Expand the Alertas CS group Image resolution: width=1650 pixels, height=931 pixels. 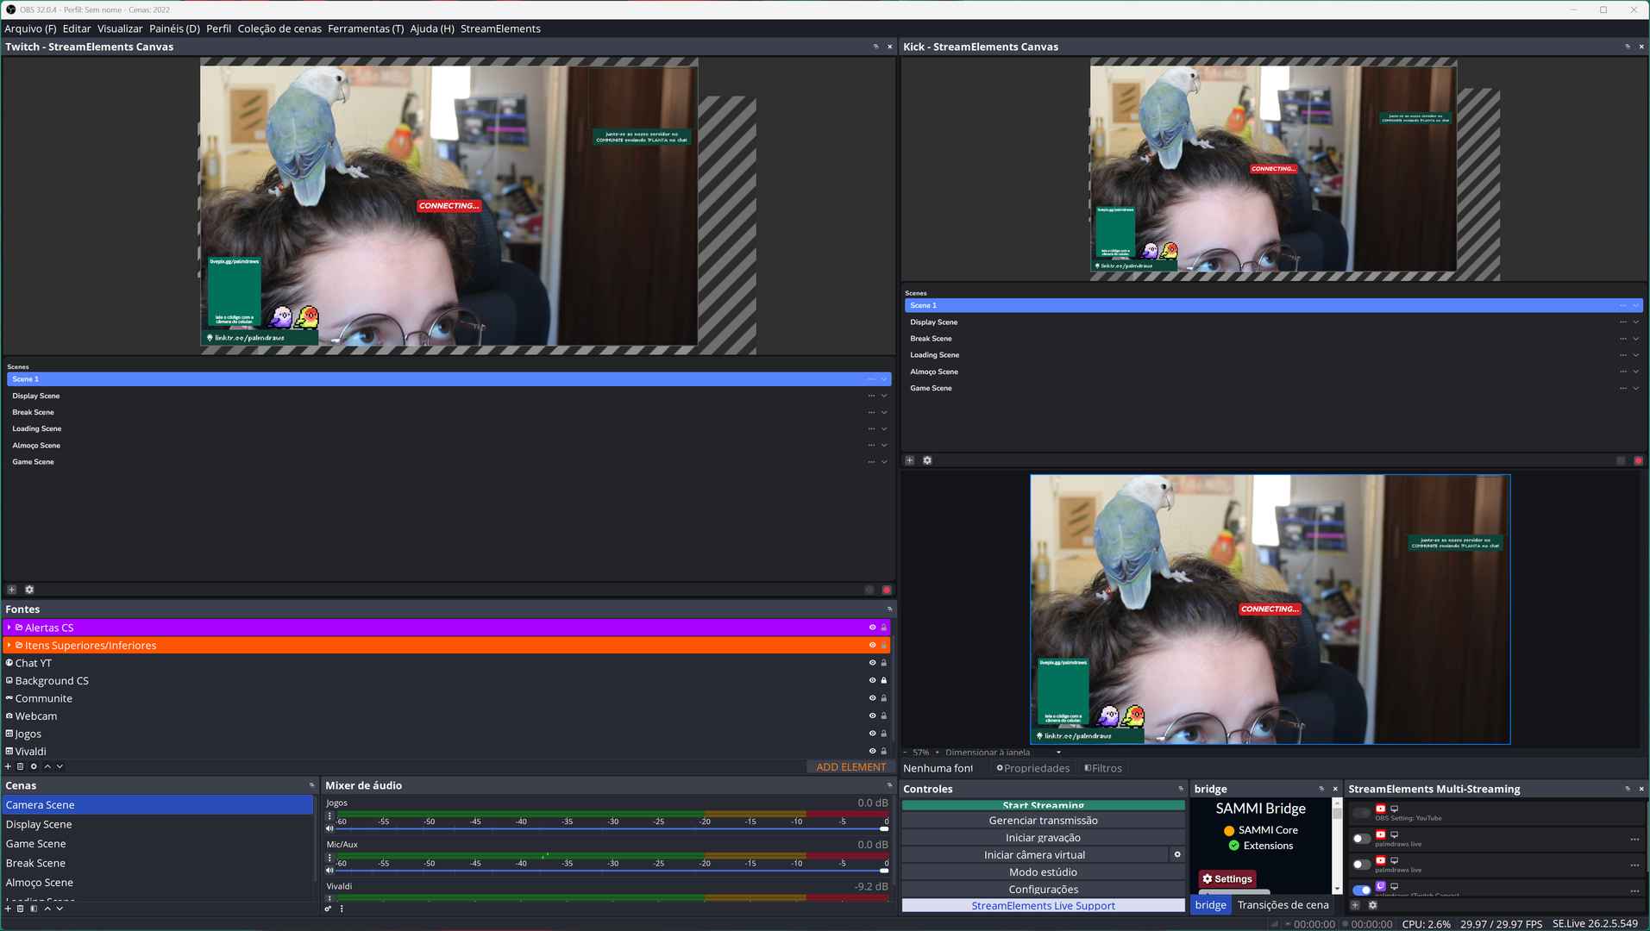[x=9, y=628]
